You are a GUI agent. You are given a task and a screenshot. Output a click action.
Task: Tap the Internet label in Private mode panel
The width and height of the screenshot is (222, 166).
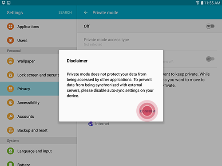pos(102,124)
